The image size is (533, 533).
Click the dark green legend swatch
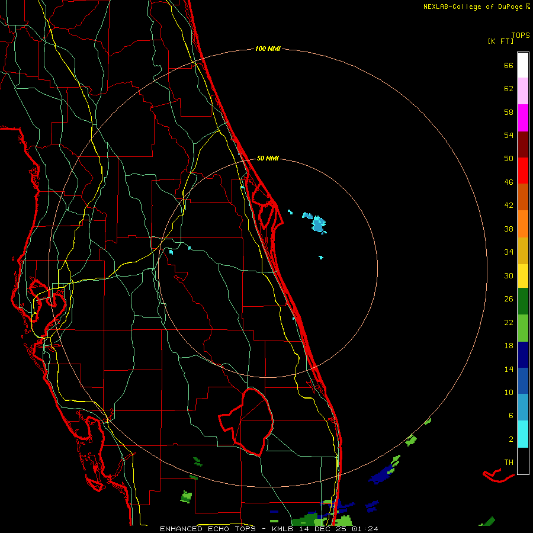coord(523,301)
